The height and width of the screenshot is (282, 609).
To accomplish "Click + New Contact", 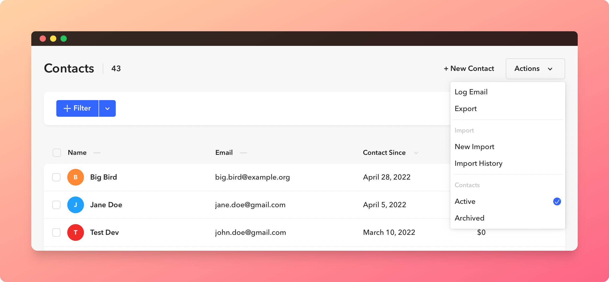I will (x=469, y=69).
